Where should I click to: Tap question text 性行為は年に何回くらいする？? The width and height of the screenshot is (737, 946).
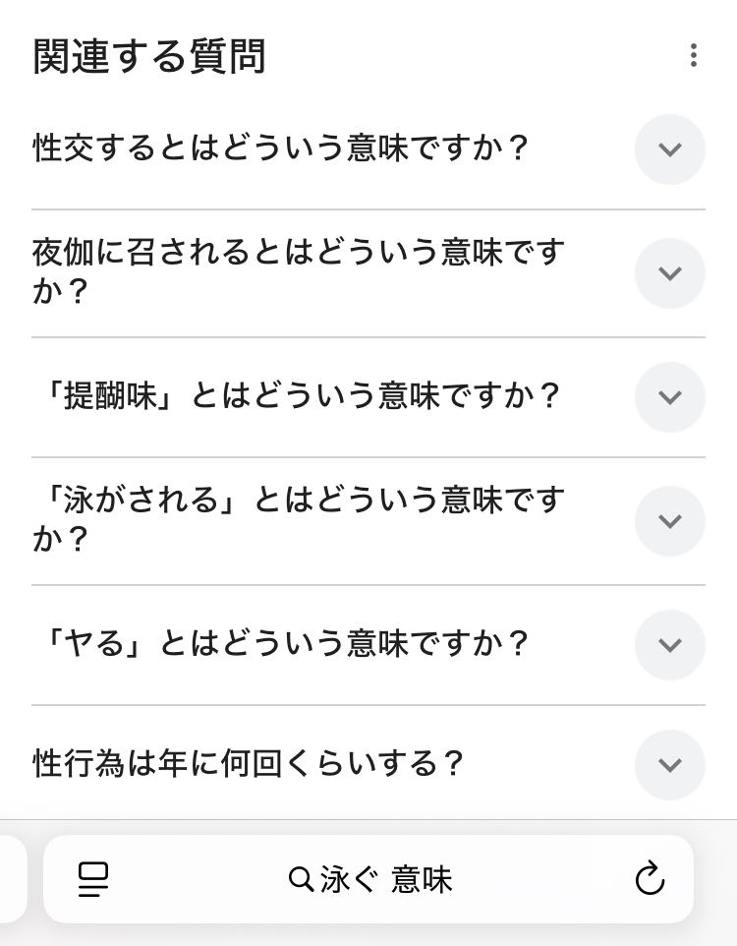tap(248, 763)
